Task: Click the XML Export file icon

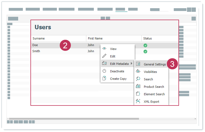Action: pos(138,101)
